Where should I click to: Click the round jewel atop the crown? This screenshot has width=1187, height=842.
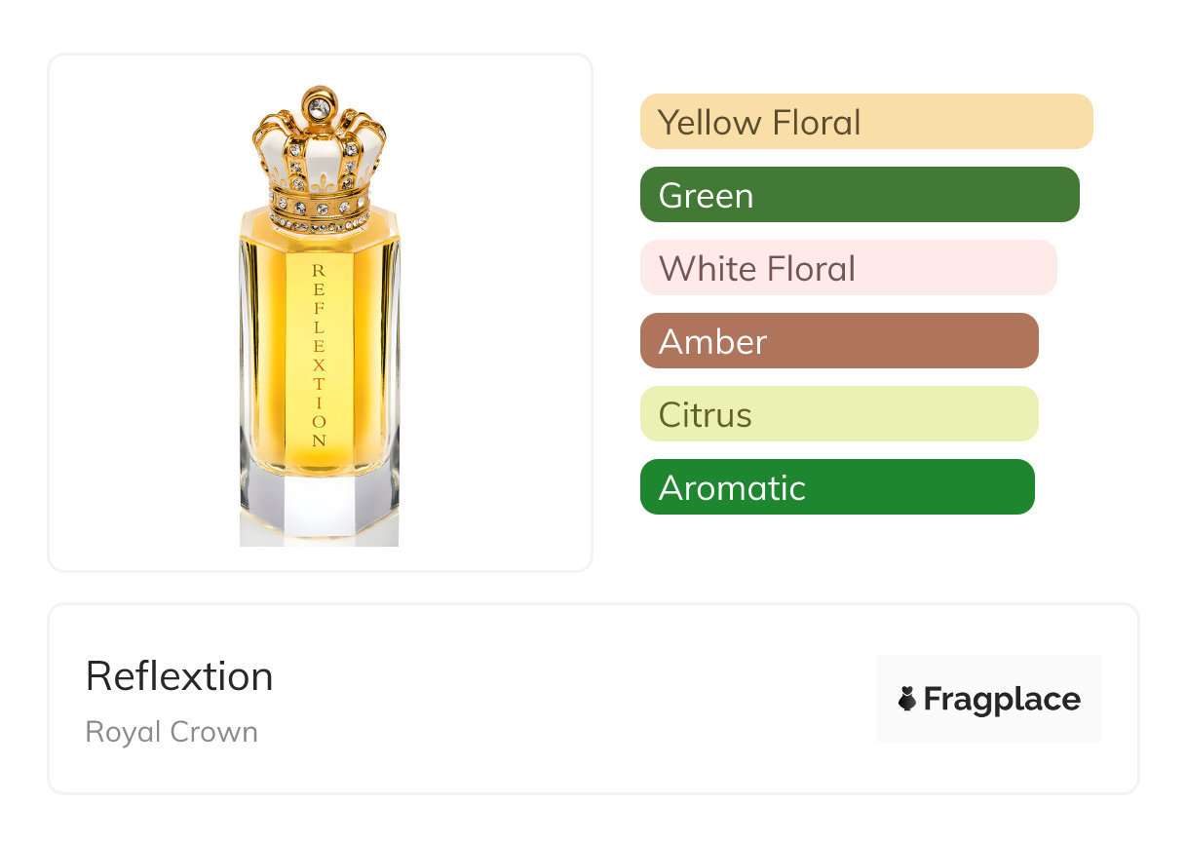tap(318, 103)
